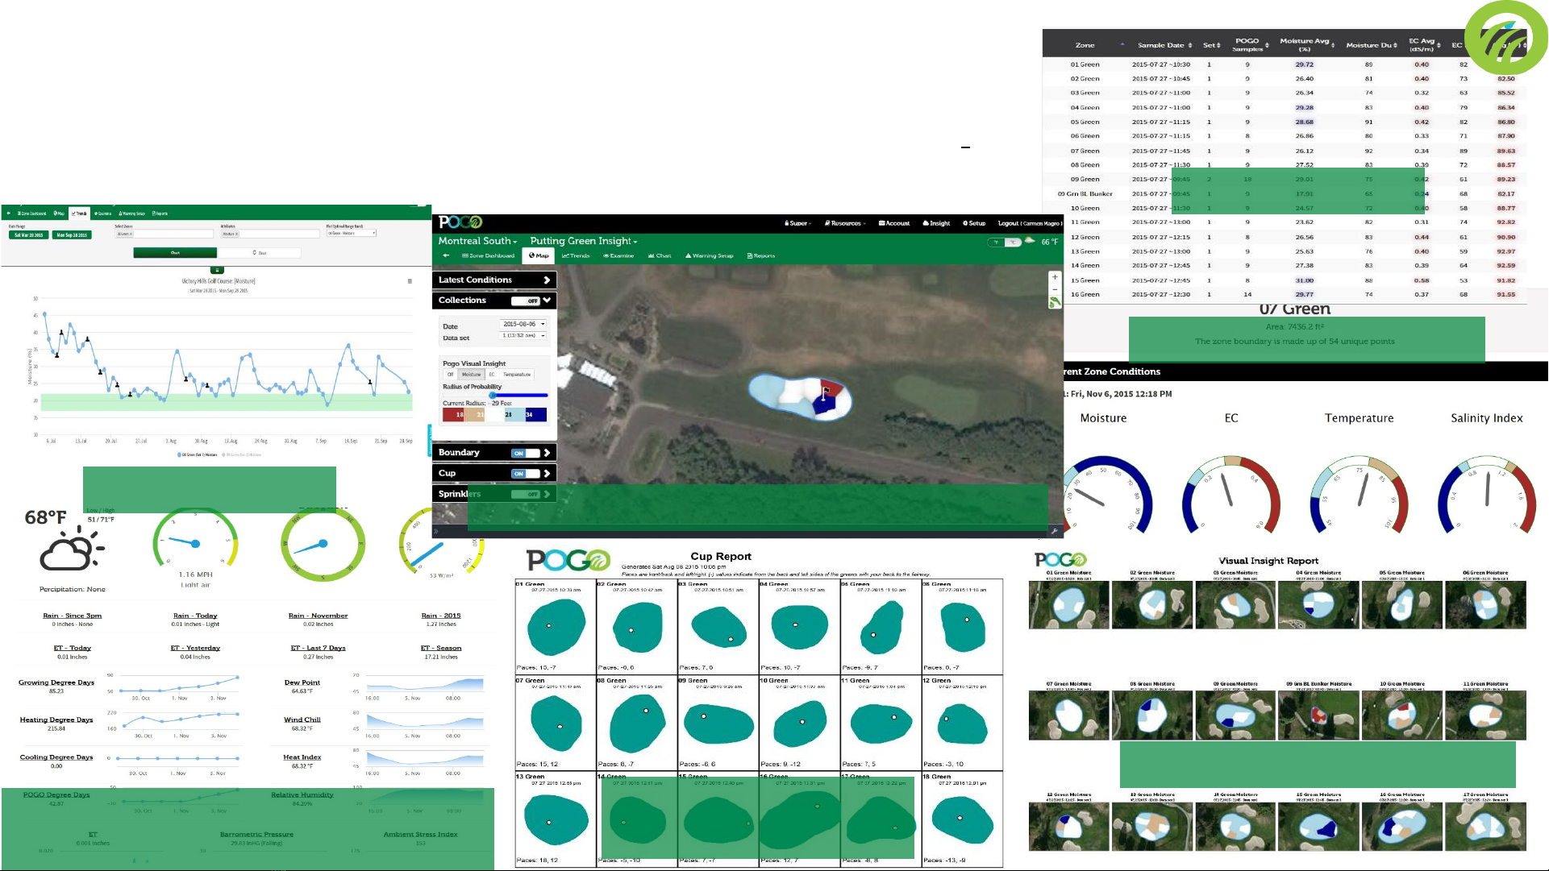Zoom out on the satellite map
Screen dimensions: 1549x871
click(1055, 288)
